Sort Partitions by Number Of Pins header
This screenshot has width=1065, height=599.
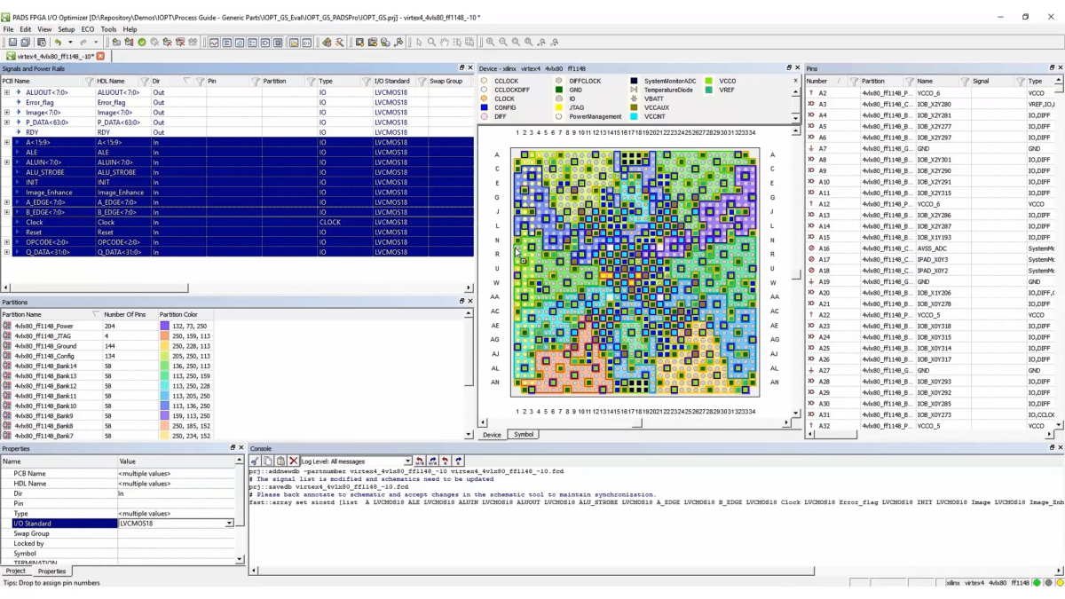point(129,314)
